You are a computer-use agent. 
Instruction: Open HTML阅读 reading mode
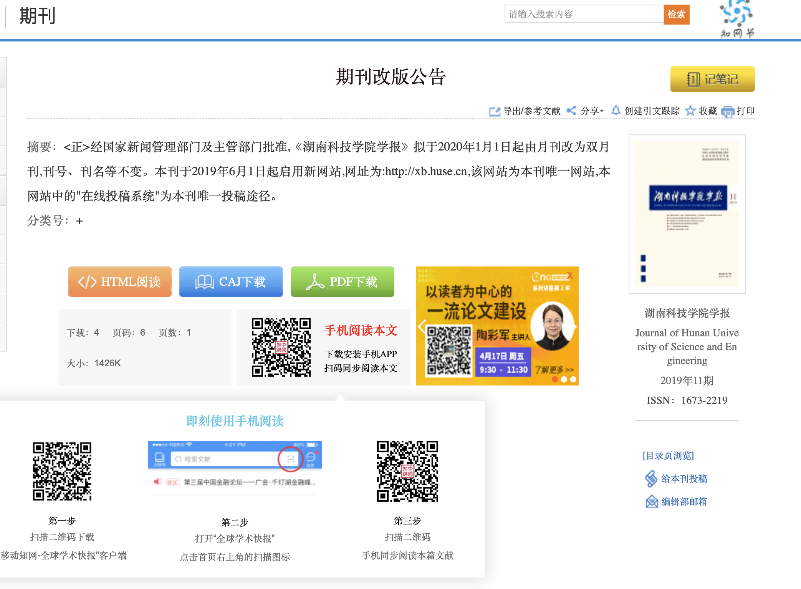(120, 282)
